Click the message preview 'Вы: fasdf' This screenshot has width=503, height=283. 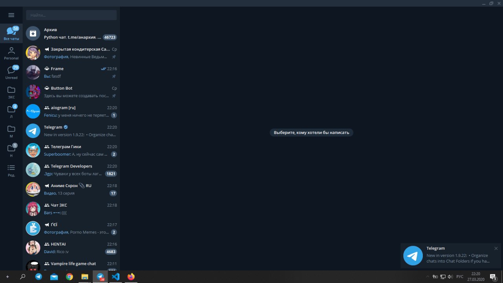click(x=52, y=76)
